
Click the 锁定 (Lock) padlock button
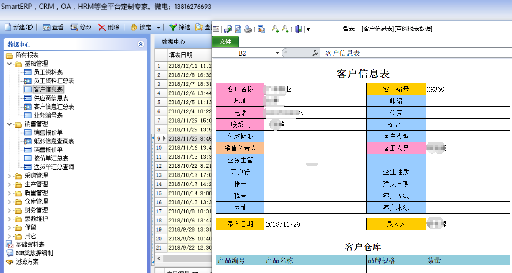point(141,27)
